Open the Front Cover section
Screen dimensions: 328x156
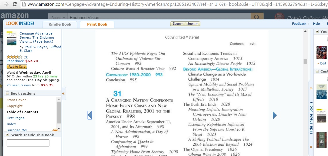pyautogui.click(x=16, y=100)
